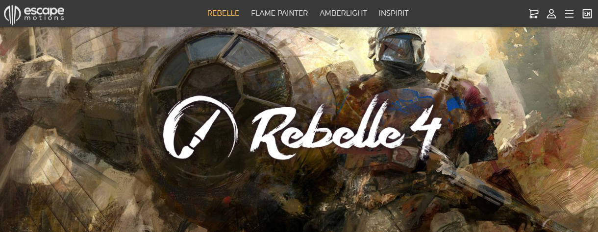
Task: Select Amberlight in the top navigation
Action: 343,13
